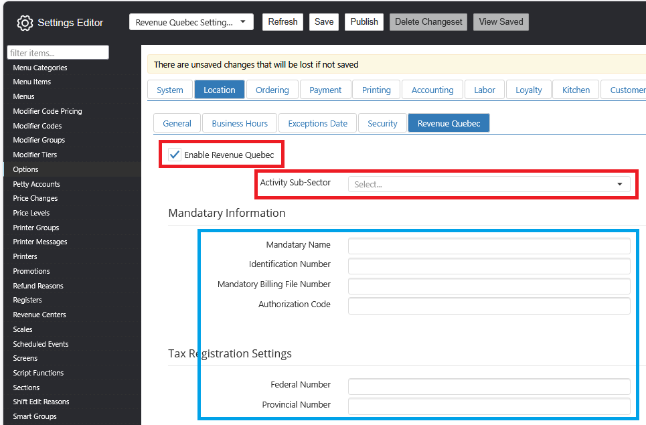The height and width of the screenshot is (425, 646).
Task: Select Scales in the sidebar
Action: pos(22,329)
